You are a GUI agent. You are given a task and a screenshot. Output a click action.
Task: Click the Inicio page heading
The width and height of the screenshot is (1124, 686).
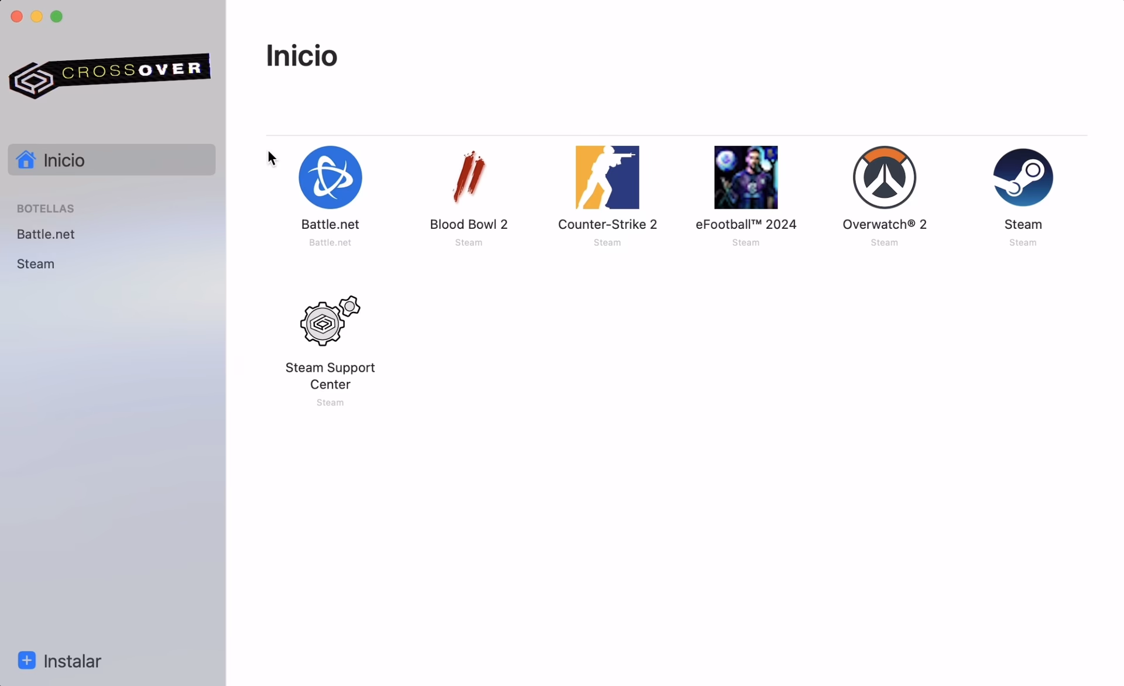301,56
